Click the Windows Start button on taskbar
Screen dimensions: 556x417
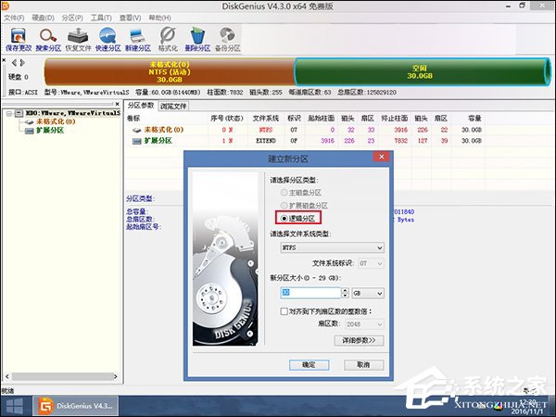pyautogui.click(x=13, y=406)
